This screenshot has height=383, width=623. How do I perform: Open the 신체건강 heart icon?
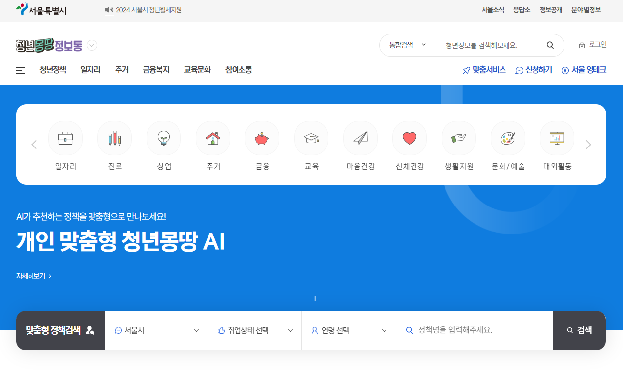pos(410,138)
